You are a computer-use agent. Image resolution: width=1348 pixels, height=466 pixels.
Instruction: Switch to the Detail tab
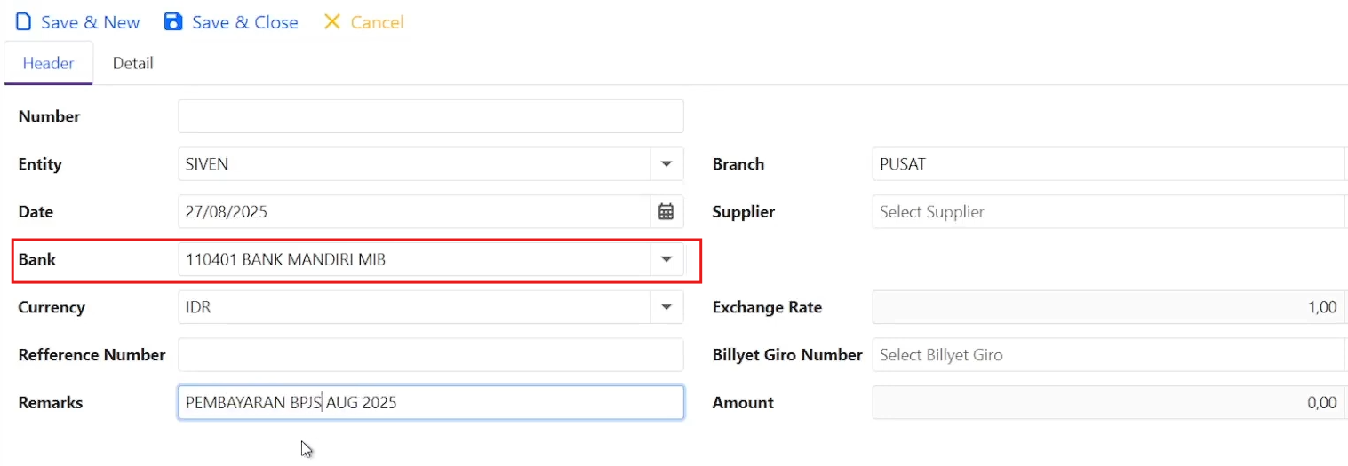[x=132, y=63]
